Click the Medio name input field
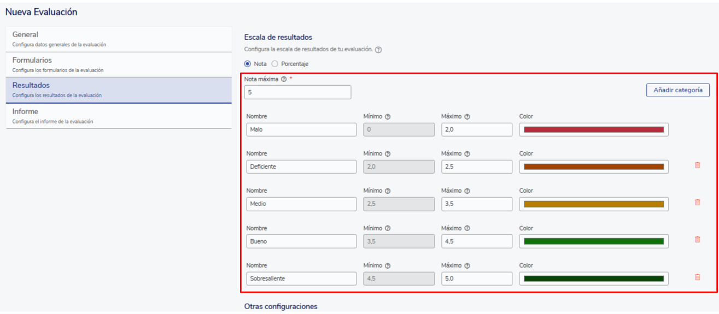This screenshot has width=719, height=314. click(x=301, y=204)
